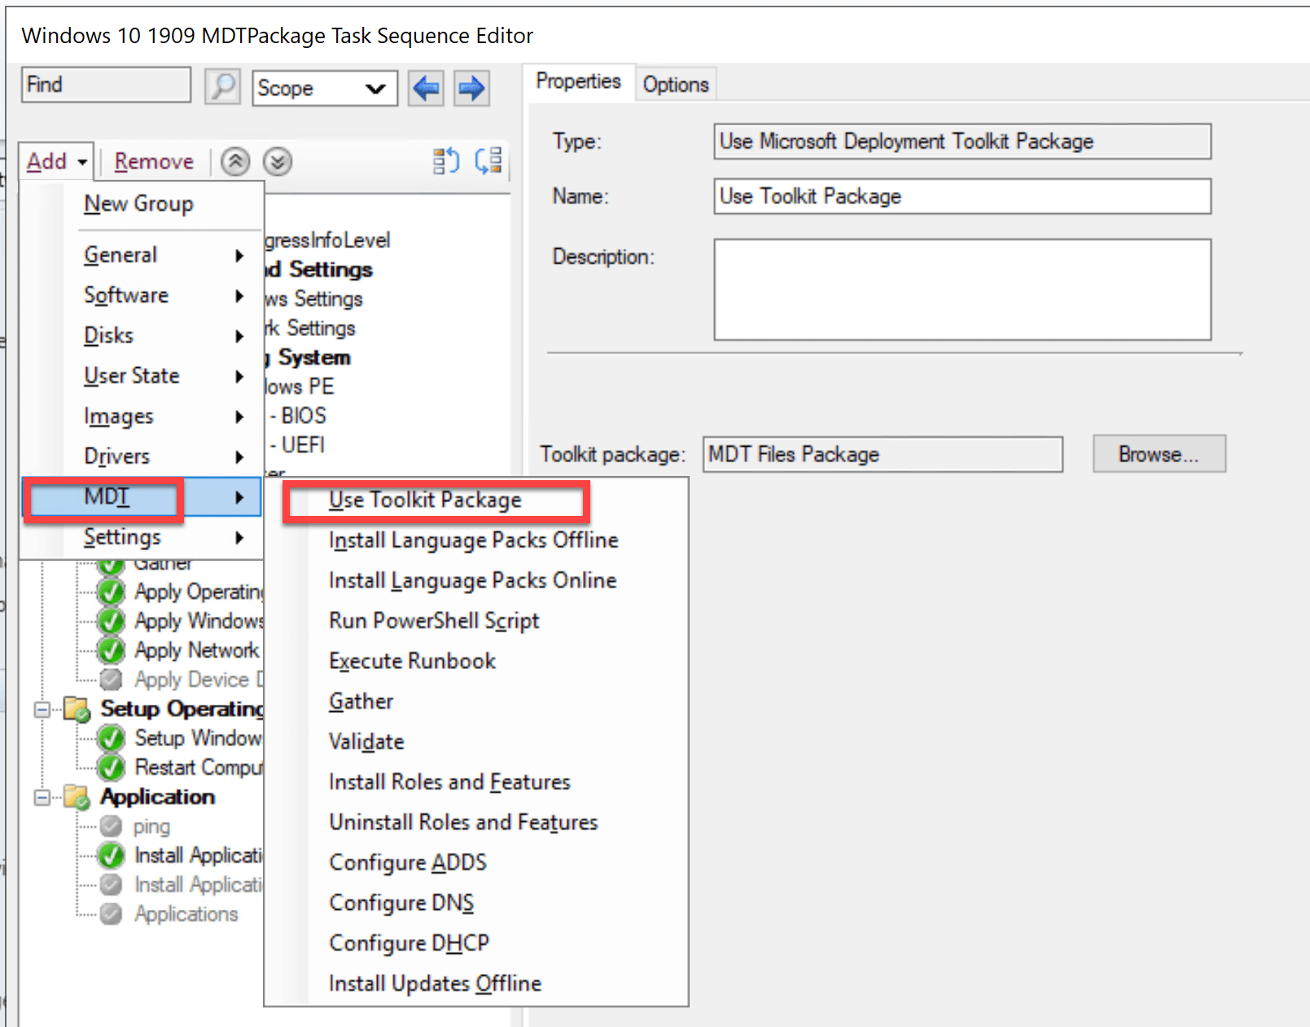The image size is (1310, 1027).
Task: Collapse the Application group
Action: coord(42,798)
